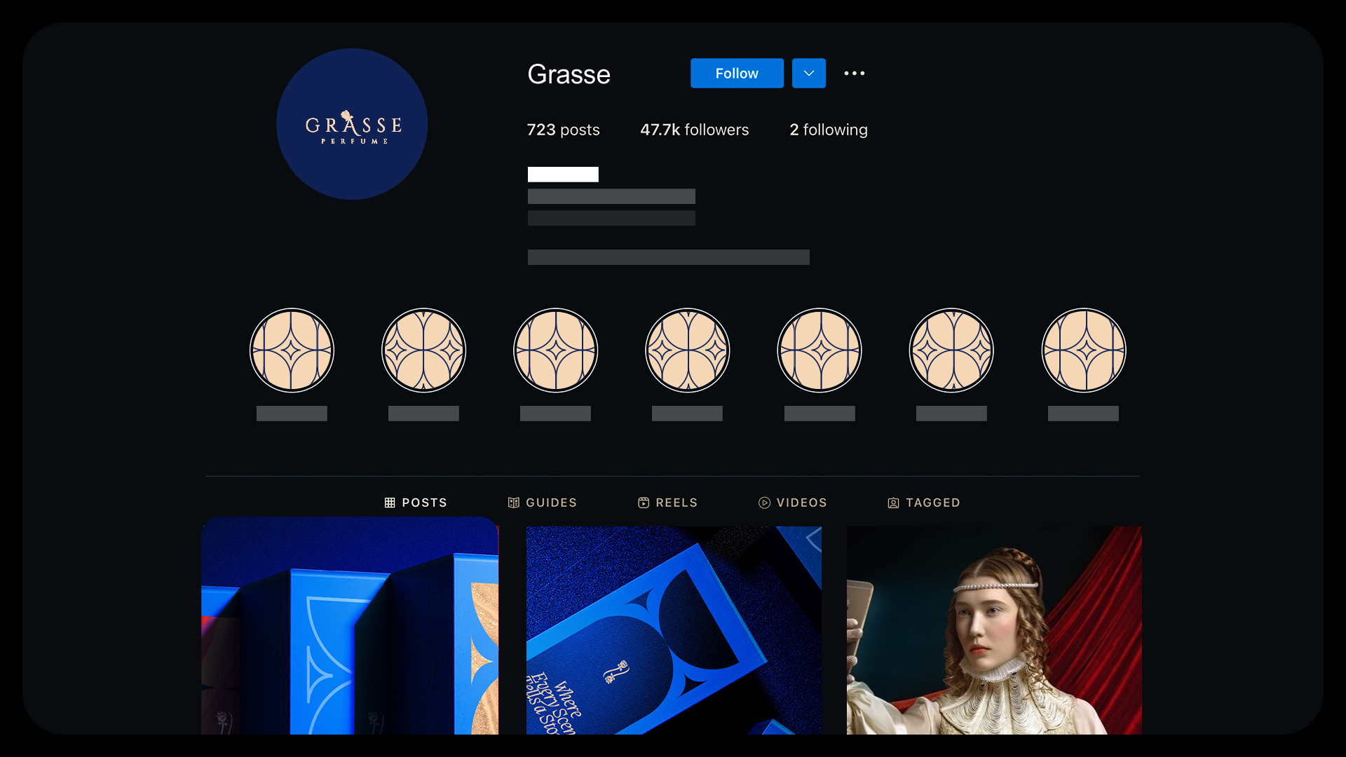Screen dimensions: 1346x757
Task: Open the three-dot more options menu
Action: (x=854, y=73)
